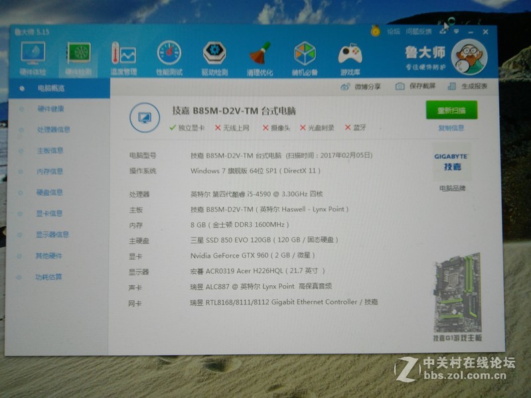Image resolution: width=531 pixels, height=398 pixels.
Task: Click the 瑞昱 ALC887 sound card text
Action: pos(210,287)
